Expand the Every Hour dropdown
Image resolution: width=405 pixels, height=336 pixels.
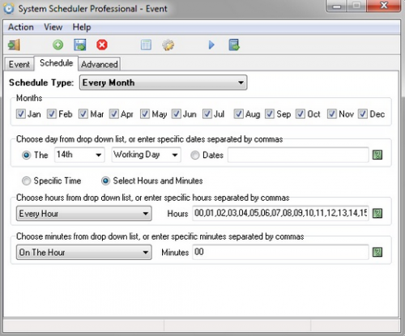(x=84, y=214)
